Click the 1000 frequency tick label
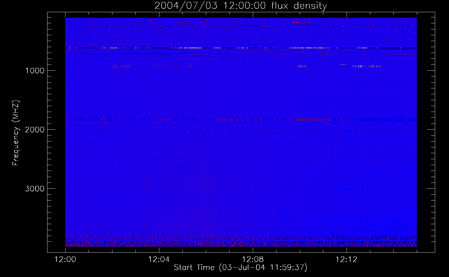Screen dimensions: 449x277 (35, 71)
